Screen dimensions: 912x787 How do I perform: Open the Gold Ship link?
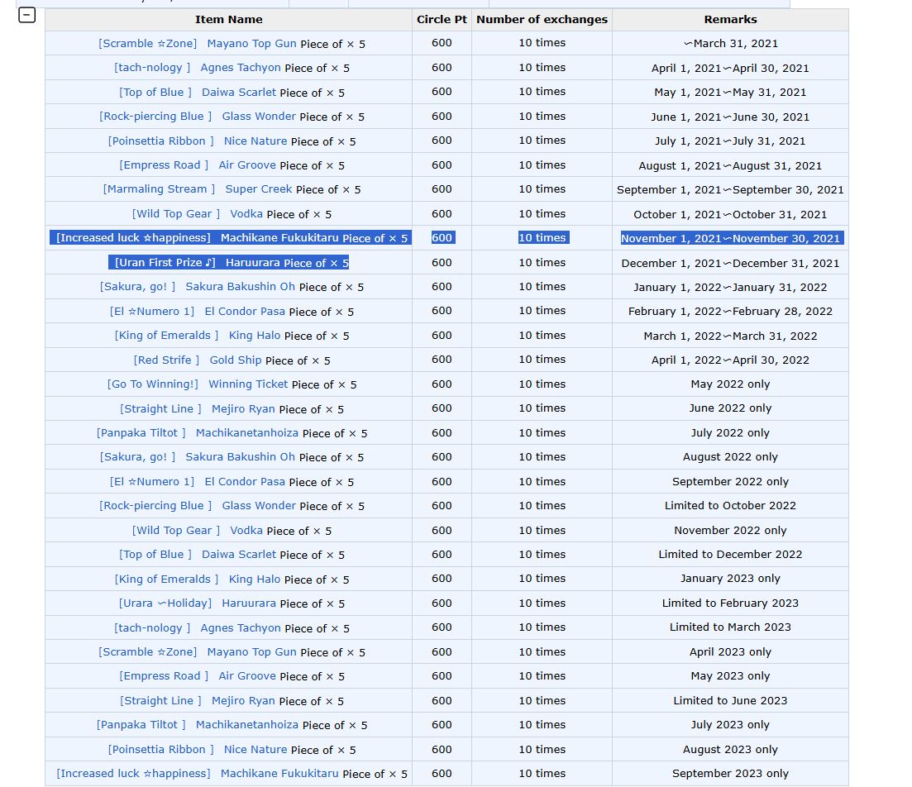tap(235, 360)
